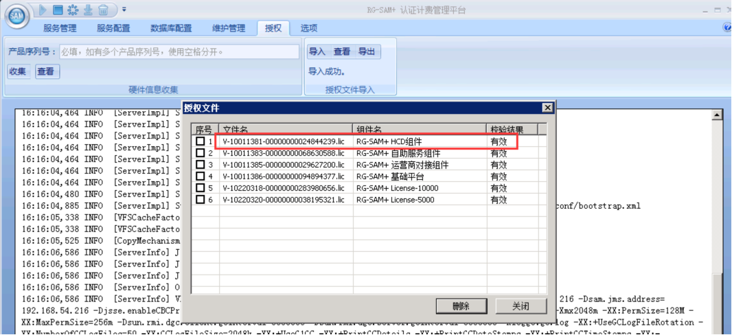Switch to the 数据库配置 tab
732x335 pixels.
coord(171,28)
